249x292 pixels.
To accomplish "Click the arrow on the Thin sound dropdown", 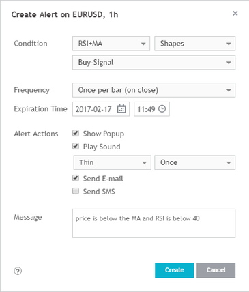I will (x=144, y=162).
